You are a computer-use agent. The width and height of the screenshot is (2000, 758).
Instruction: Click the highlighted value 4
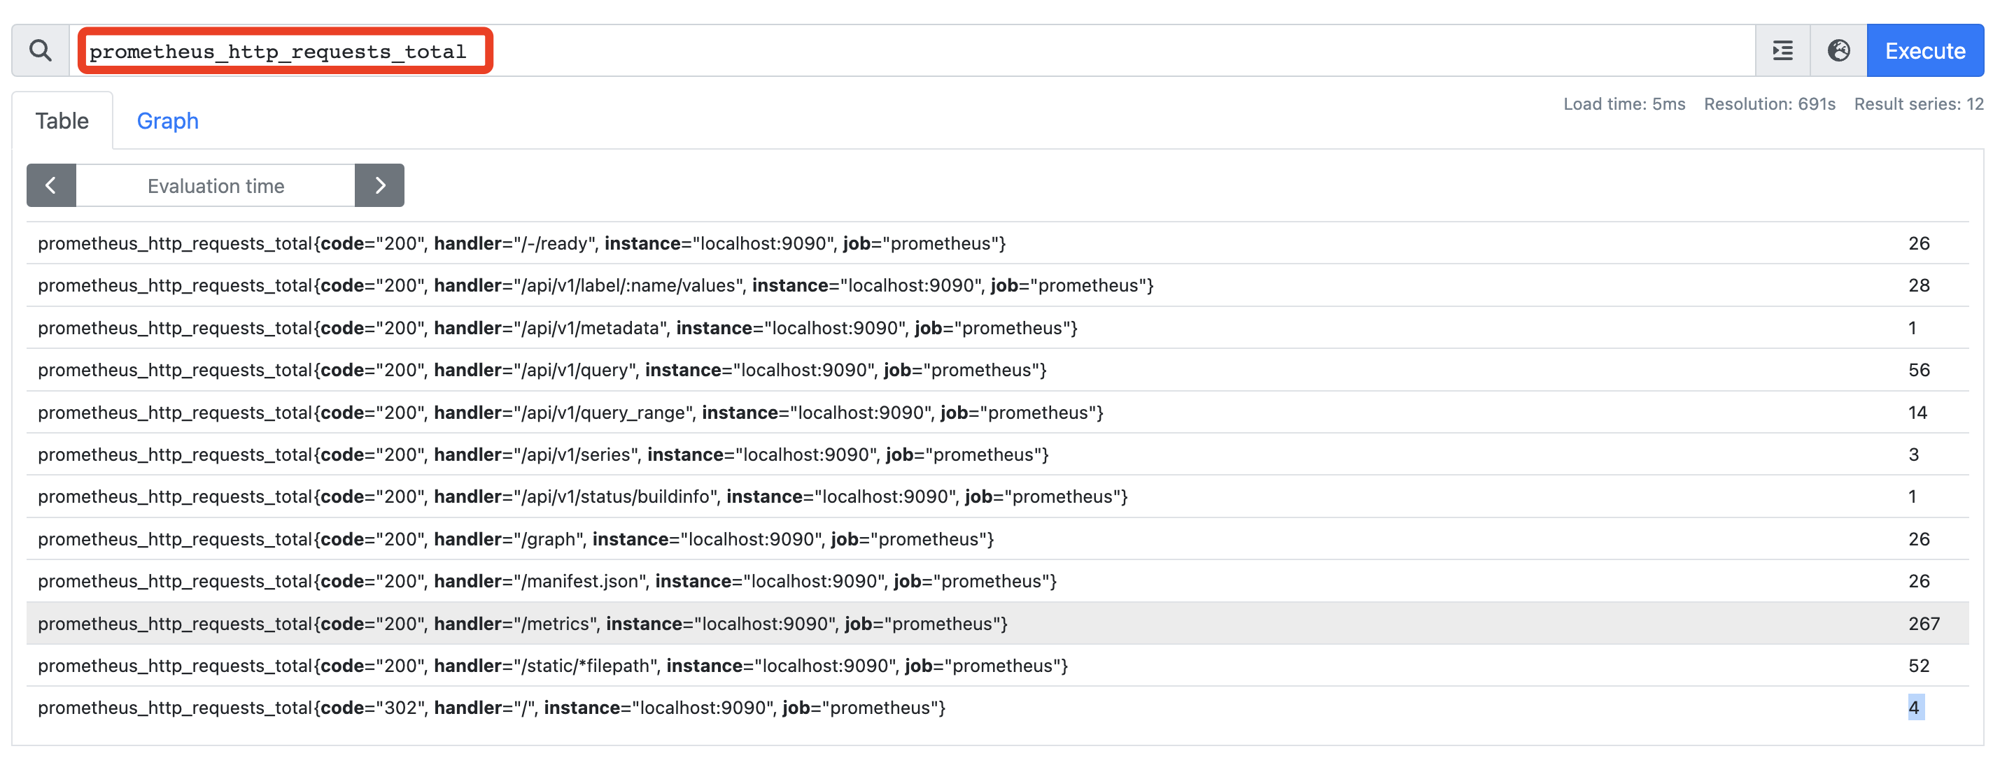coord(1915,708)
